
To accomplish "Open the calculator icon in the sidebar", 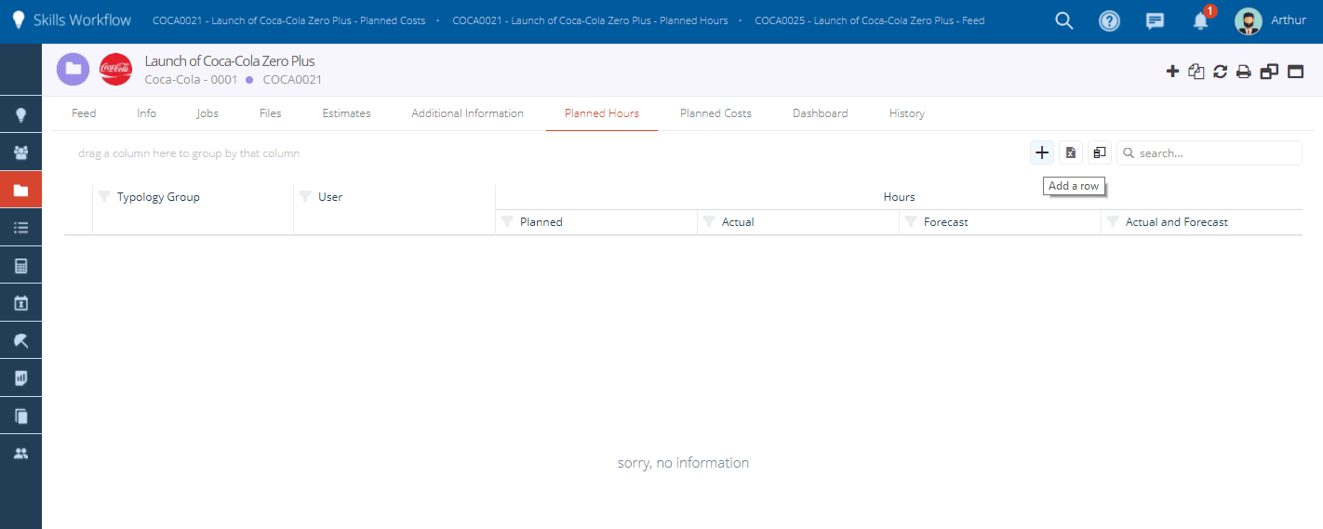I will coord(20,266).
